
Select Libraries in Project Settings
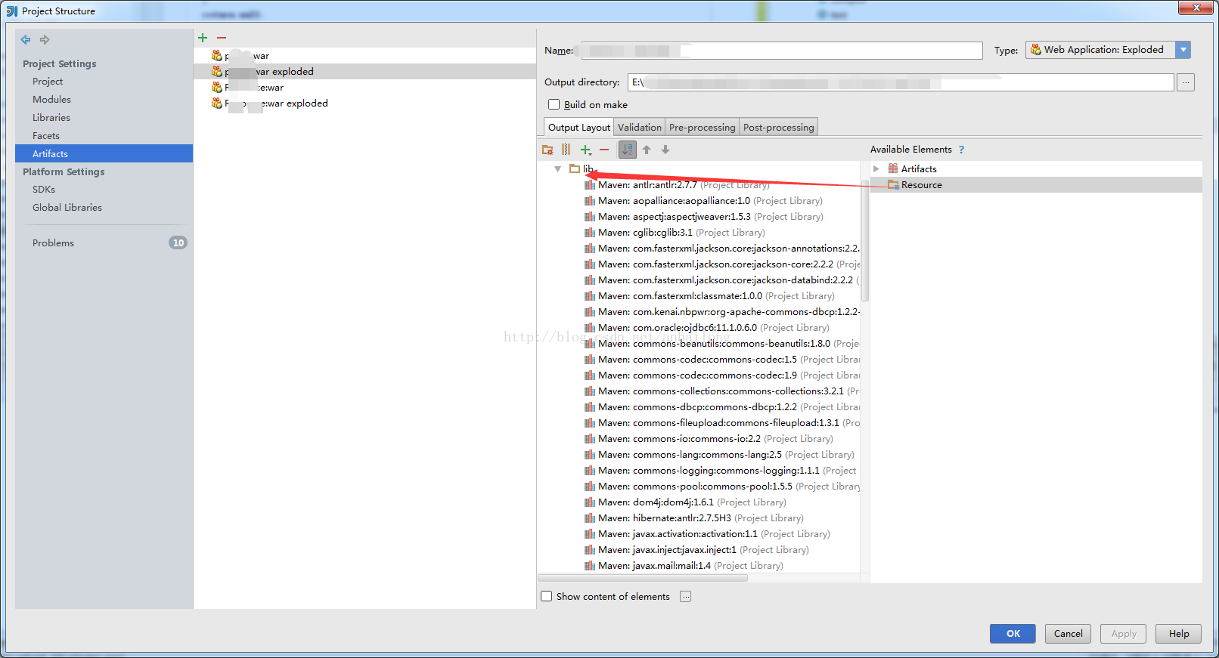click(51, 117)
